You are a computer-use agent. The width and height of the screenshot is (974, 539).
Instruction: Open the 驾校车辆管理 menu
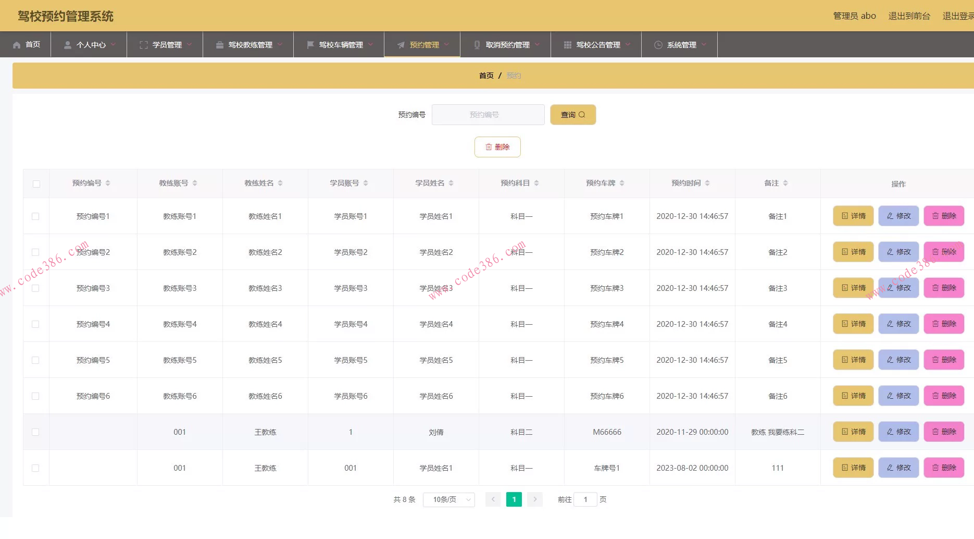click(340, 45)
